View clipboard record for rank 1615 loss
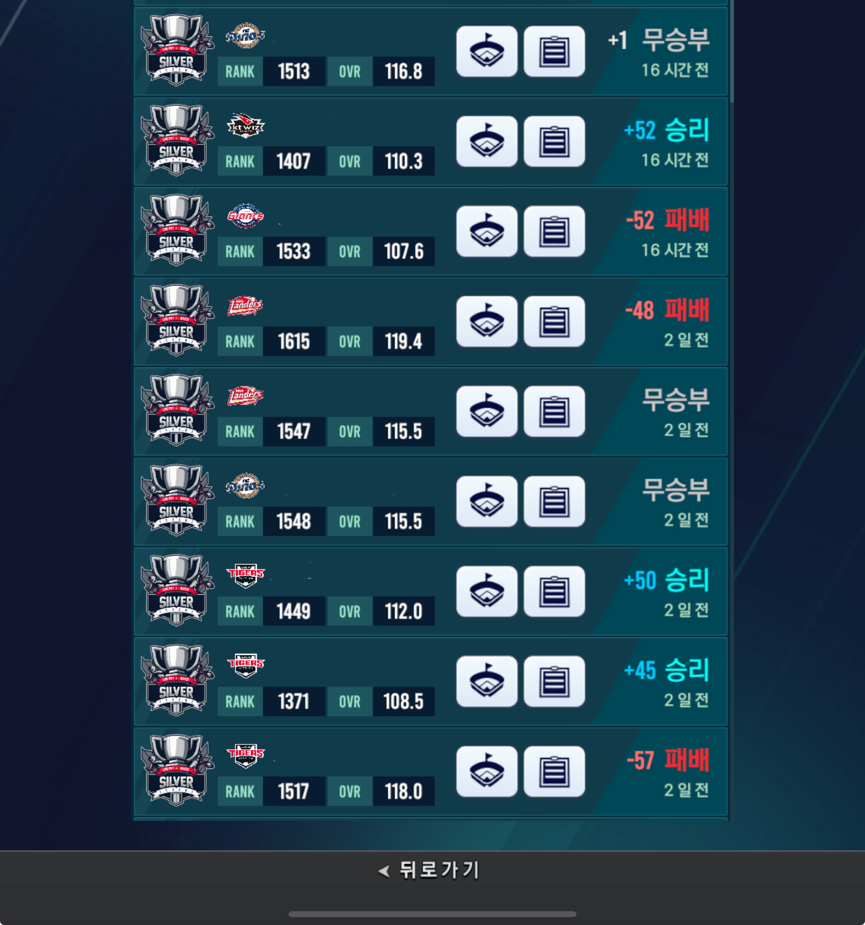Image resolution: width=865 pixels, height=925 pixels. coord(554,321)
